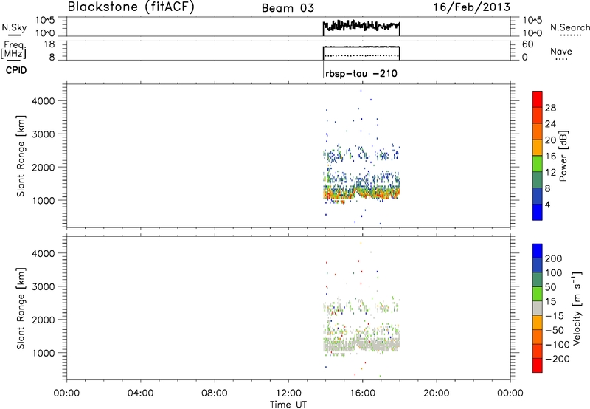Click the "12" label on Power color bar
590x409 pixels.
550,173
